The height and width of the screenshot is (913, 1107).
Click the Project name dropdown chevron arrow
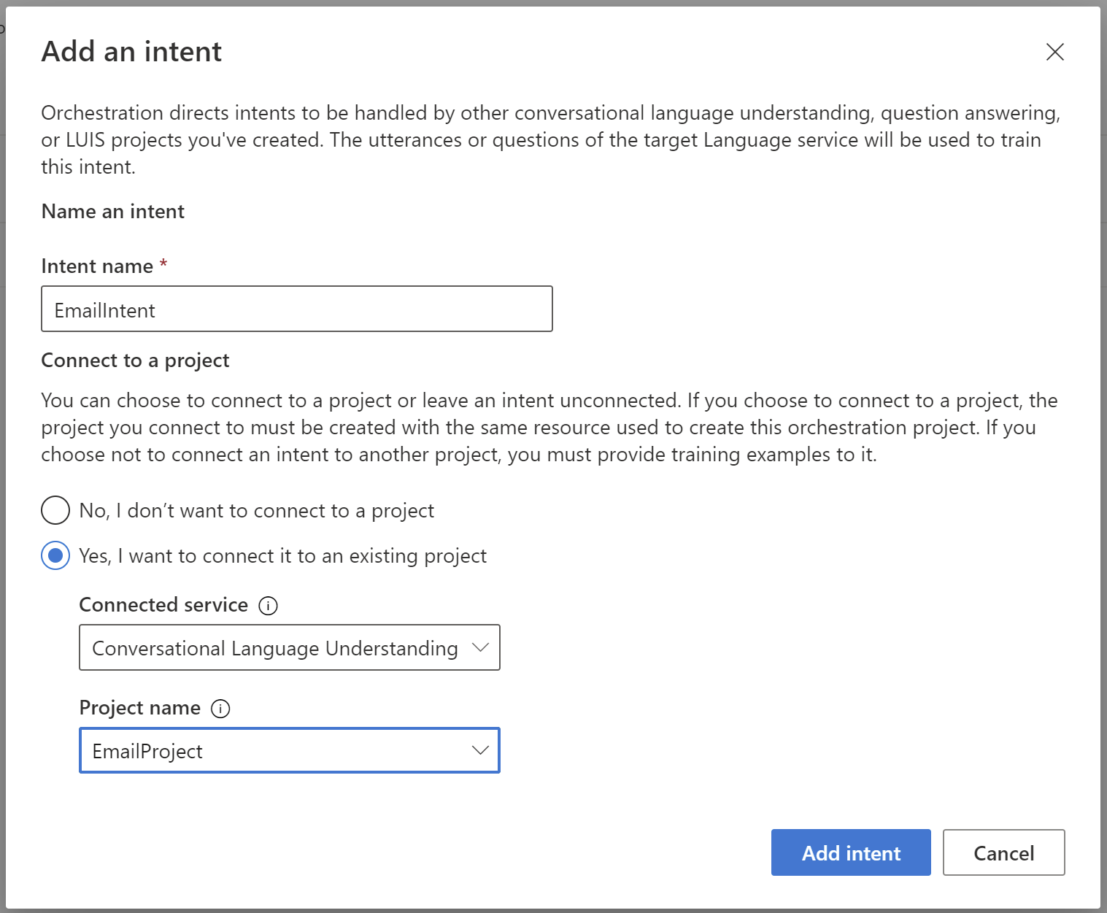[x=480, y=750]
